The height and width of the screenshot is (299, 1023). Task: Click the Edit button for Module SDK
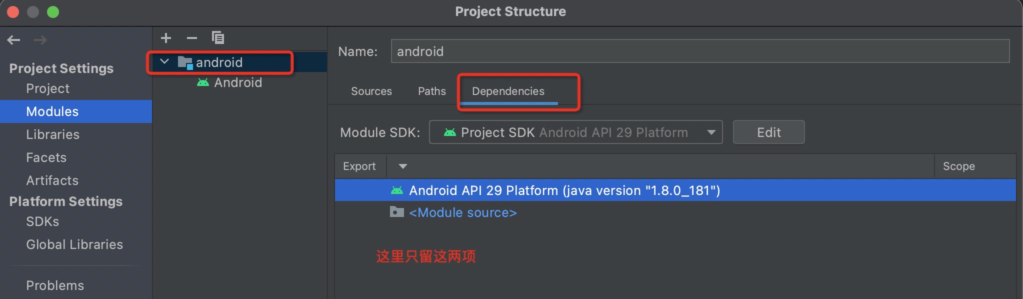769,132
